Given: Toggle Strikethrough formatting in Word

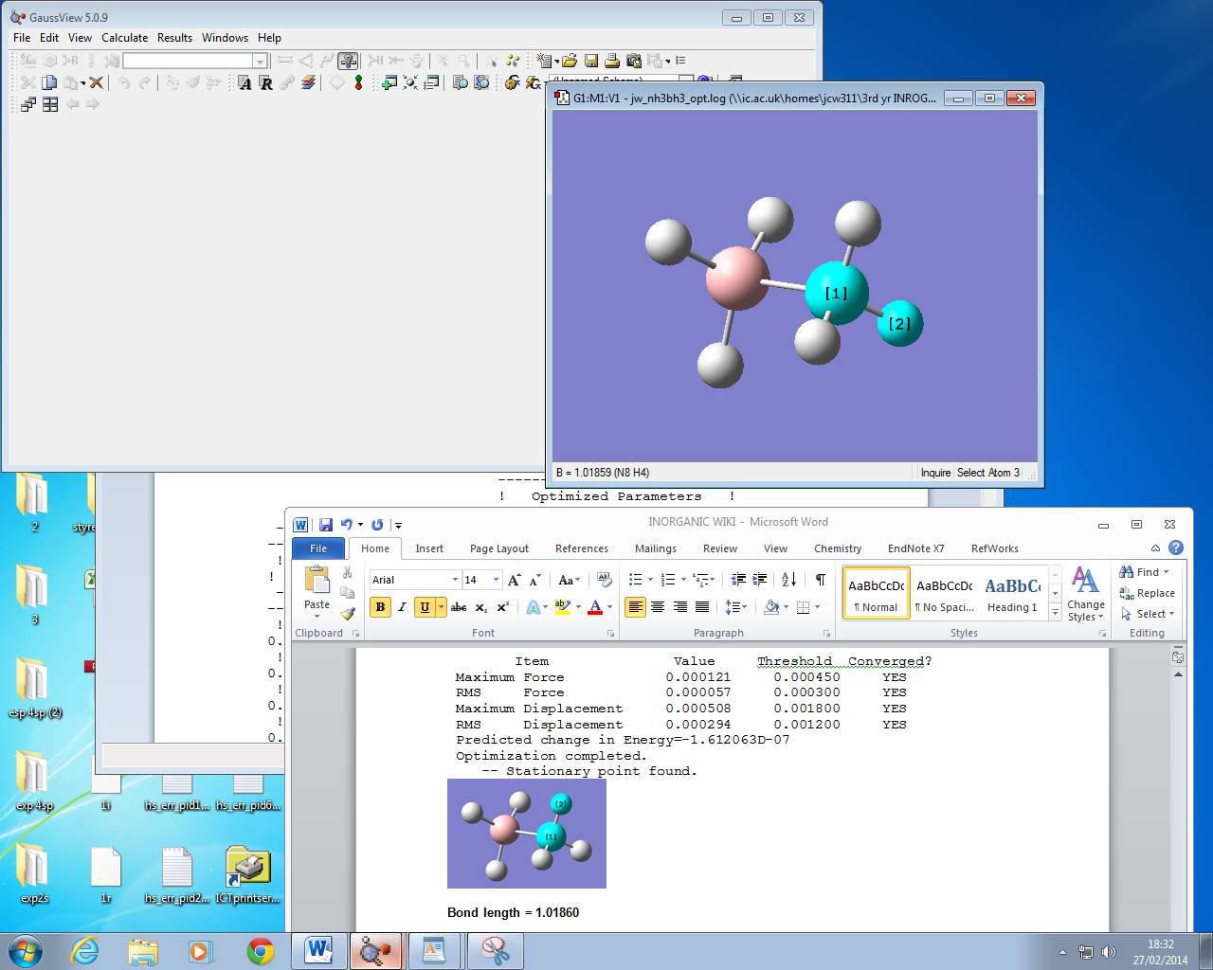Looking at the screenshot, I should [459, 607].
